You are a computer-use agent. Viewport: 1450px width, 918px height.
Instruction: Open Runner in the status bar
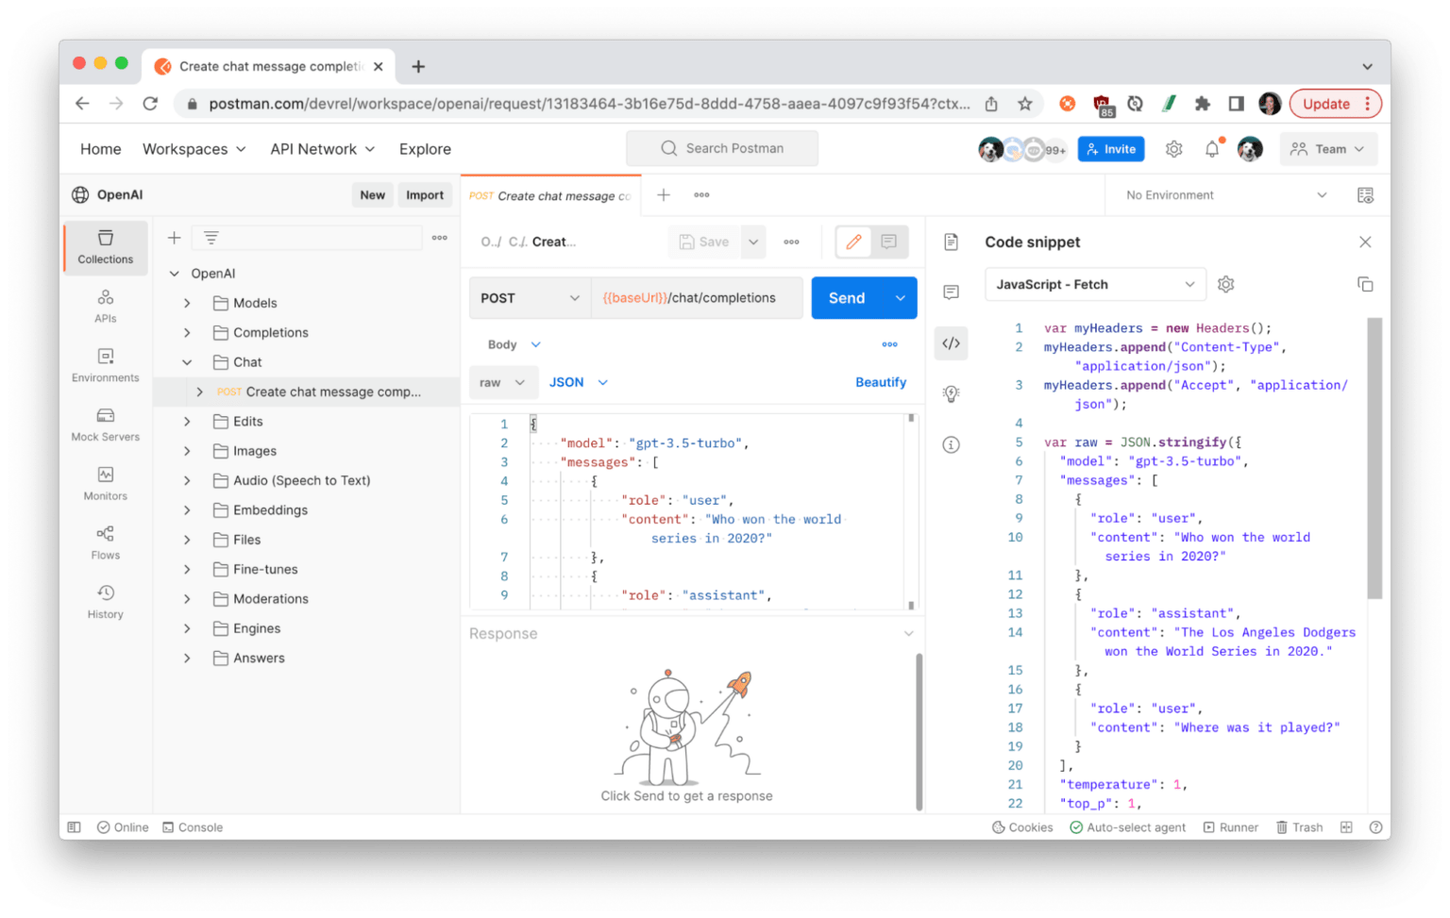[x=1230, y=827]
